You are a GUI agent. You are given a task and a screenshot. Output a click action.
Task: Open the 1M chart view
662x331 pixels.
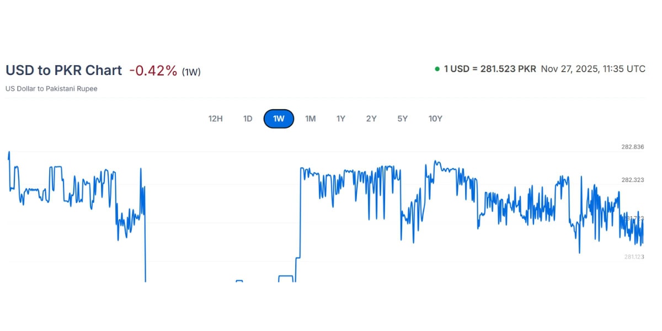pos(310,119)
